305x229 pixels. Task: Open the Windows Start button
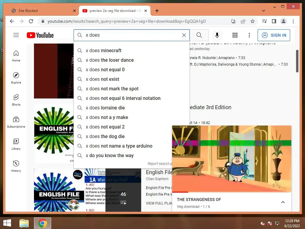[x=7, y=223]
